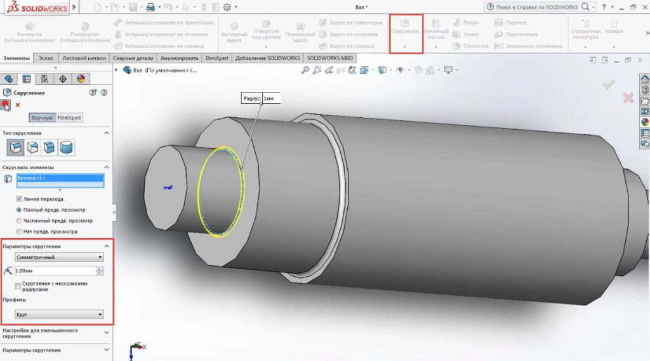Select face fillet type

coord(50,147)
